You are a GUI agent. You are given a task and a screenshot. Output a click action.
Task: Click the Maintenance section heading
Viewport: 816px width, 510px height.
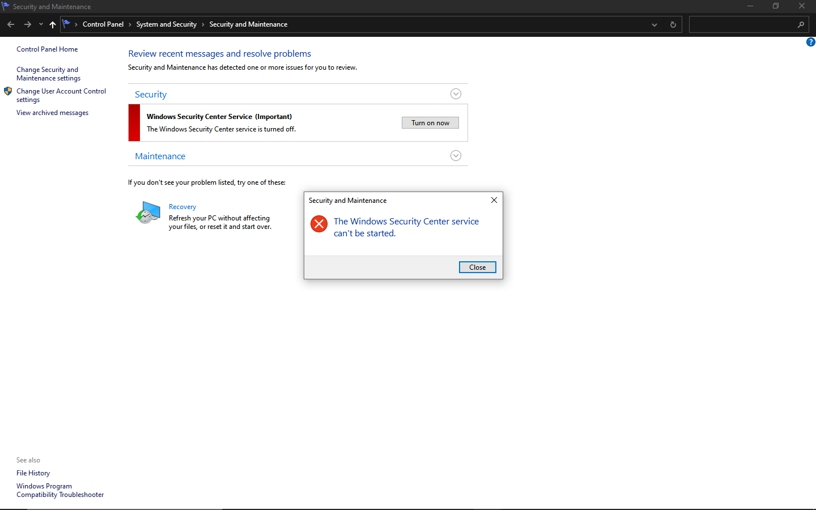point(160,156)
